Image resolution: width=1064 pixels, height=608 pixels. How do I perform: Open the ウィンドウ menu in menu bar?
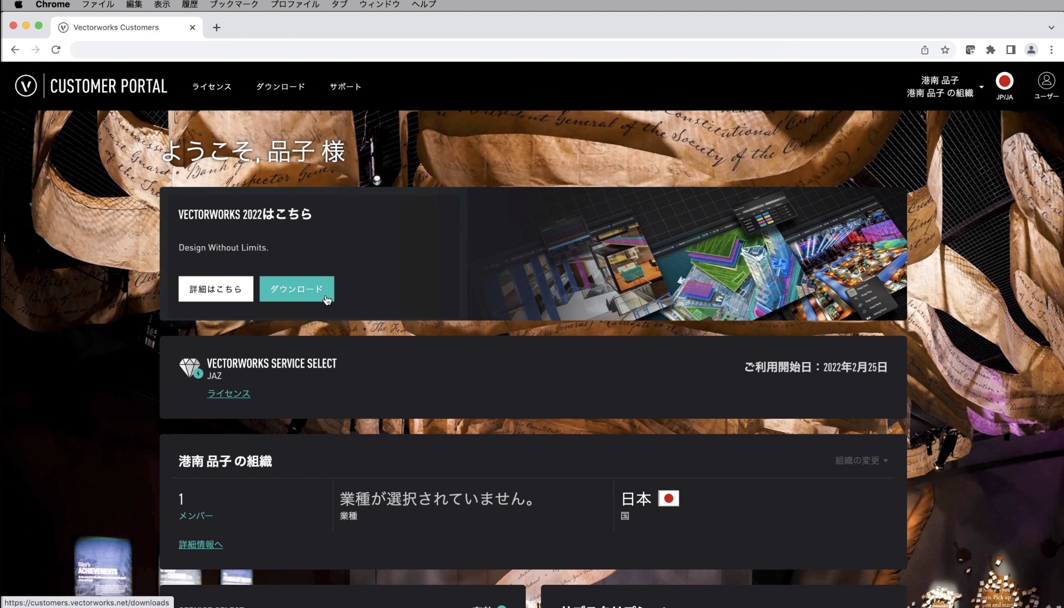(379, 4)
